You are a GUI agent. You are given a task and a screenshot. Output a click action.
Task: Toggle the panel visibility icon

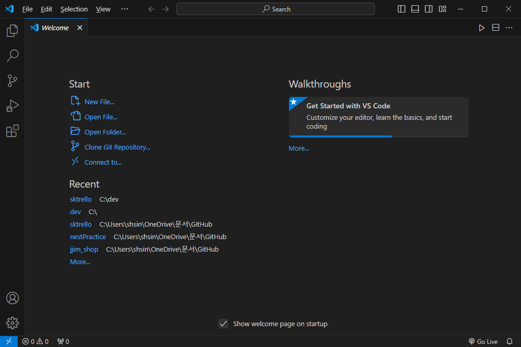click(414, 9)
